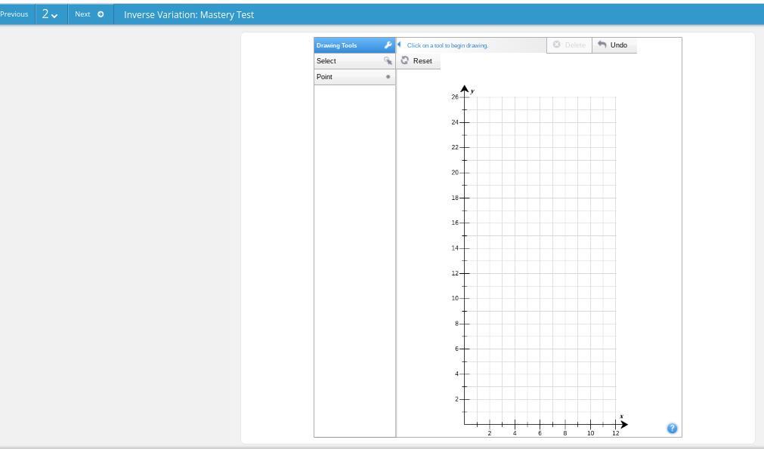Click the wrench icon in Drawing Tools header

(x=388, y=45)
